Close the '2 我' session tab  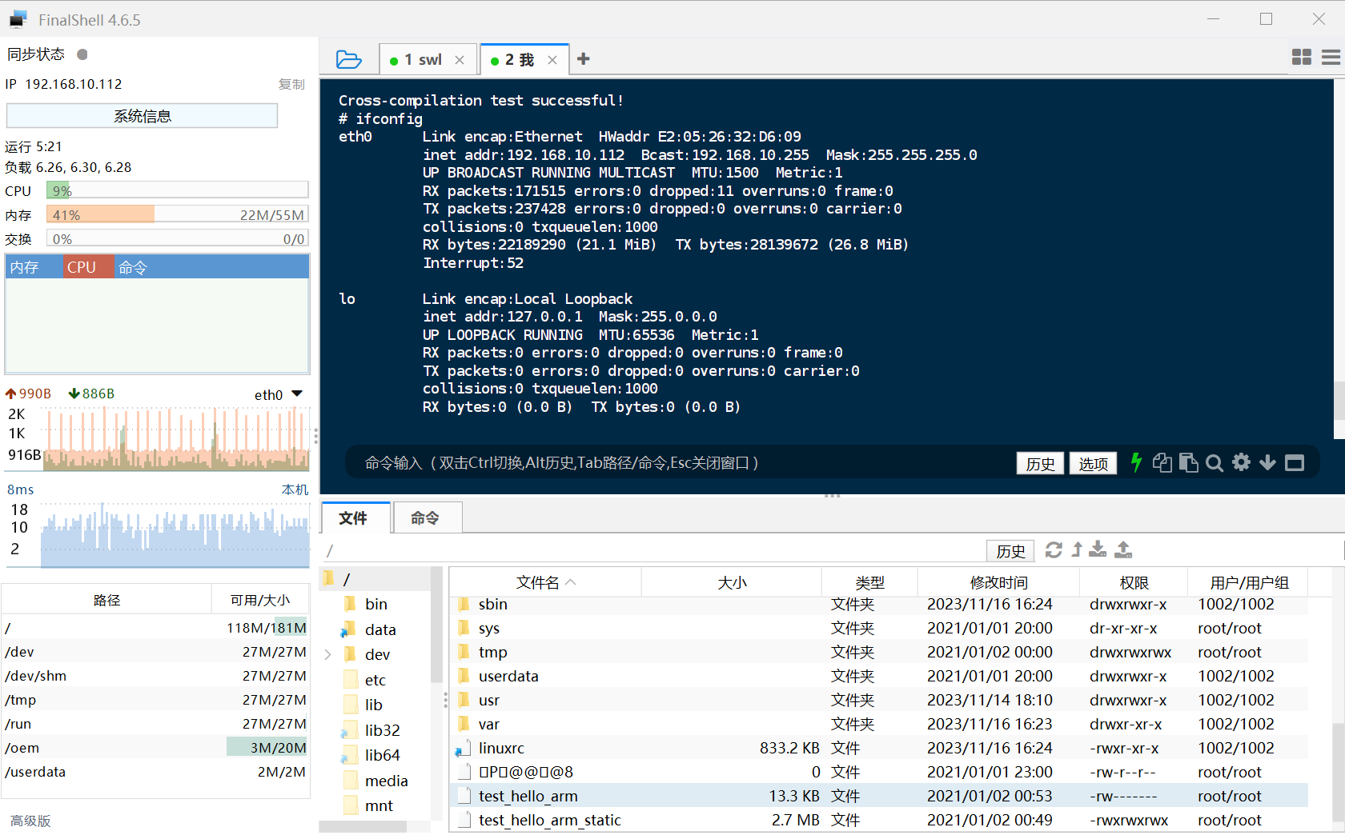552,60
